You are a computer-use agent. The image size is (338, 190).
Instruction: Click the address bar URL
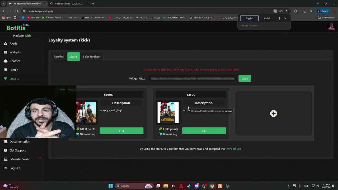point(40,11)
